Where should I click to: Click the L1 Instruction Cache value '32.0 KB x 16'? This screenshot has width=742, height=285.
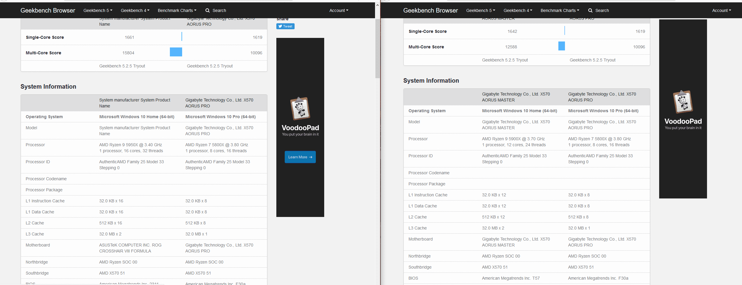111,201
